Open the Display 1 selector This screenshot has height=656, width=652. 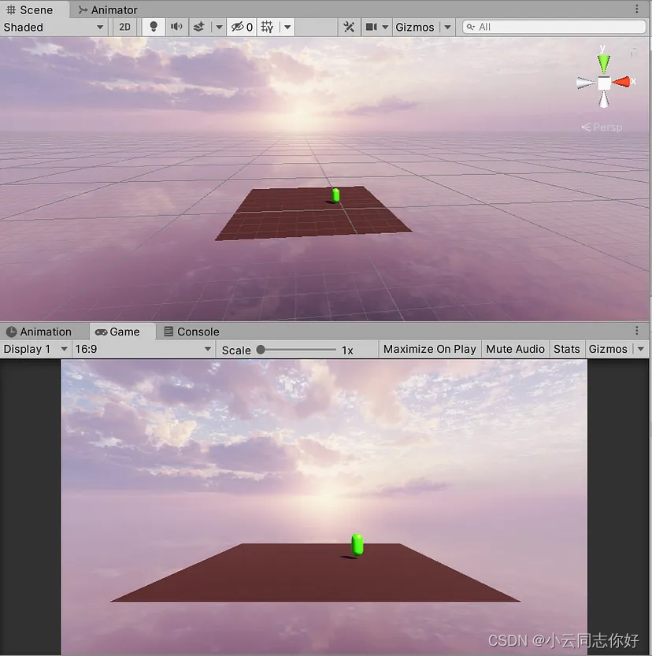[35, 349]
